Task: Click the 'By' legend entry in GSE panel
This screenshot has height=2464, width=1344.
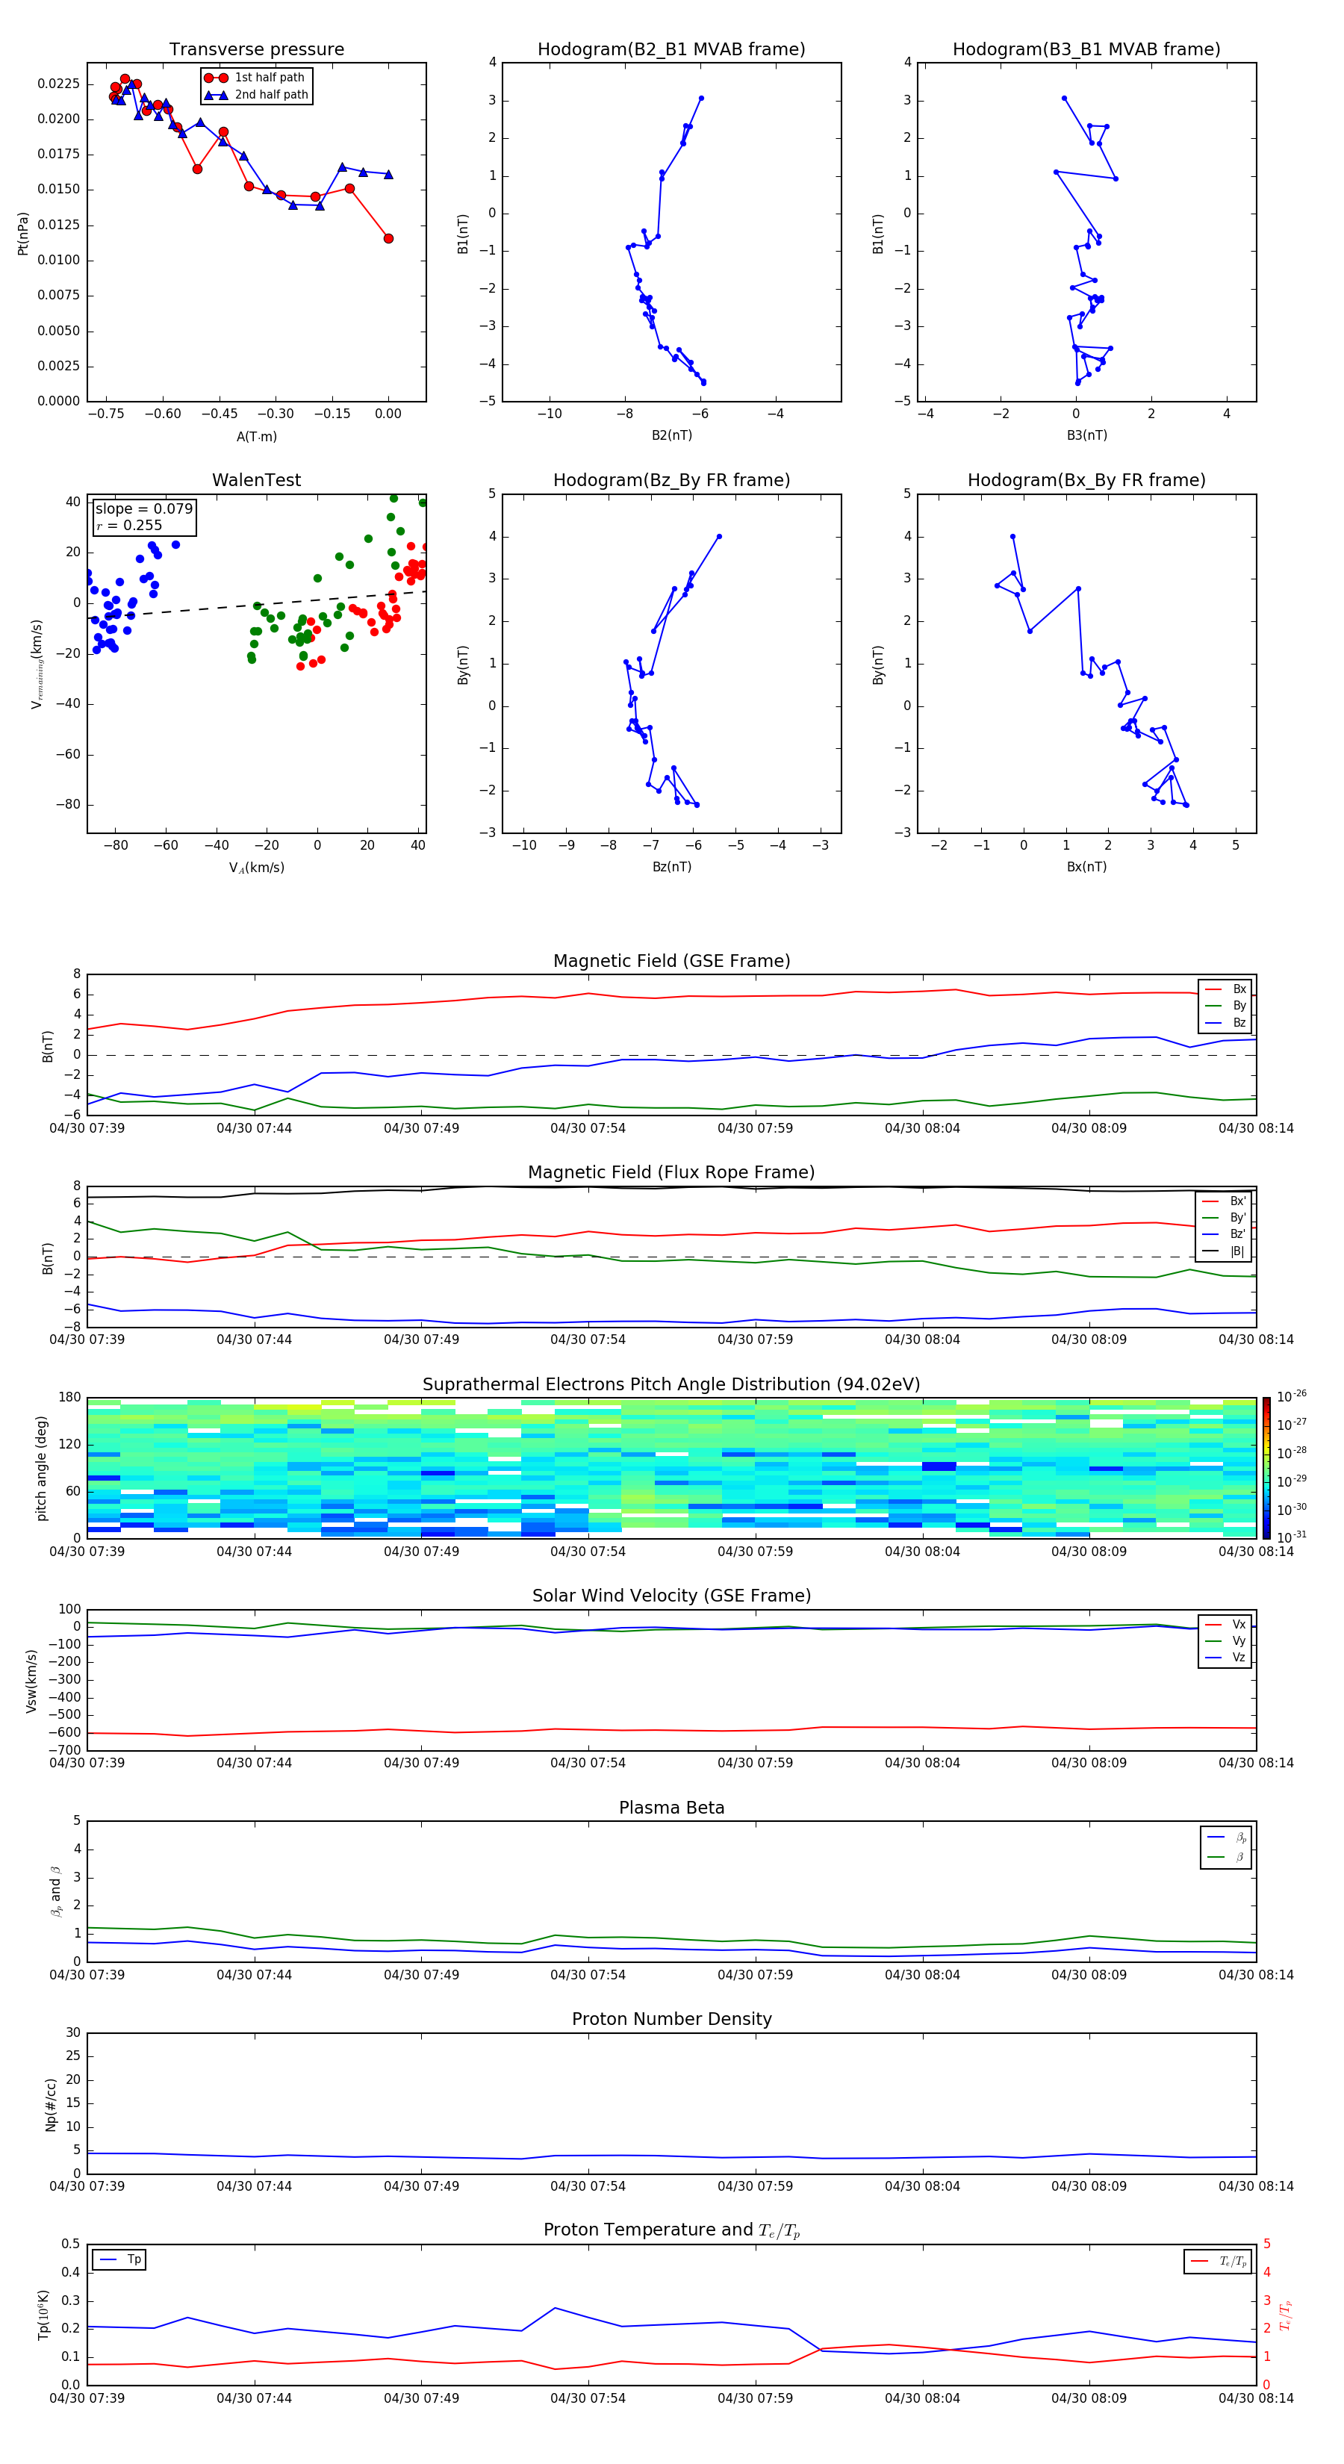Action: point(1226,1007)
